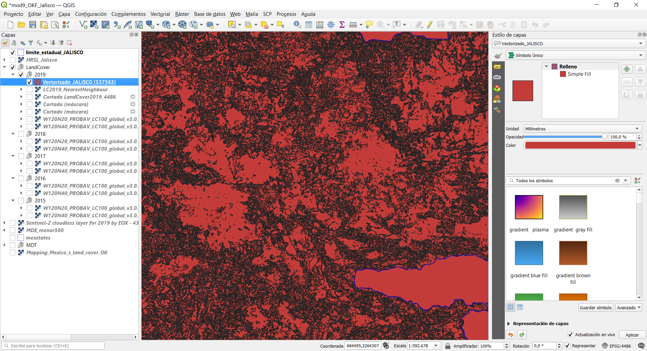Add a new vector layer icon

coord(83,25)
